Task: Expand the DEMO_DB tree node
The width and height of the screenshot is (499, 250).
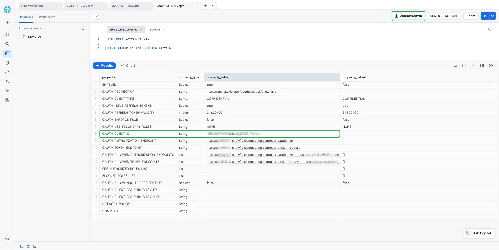Action: (21, 37)
